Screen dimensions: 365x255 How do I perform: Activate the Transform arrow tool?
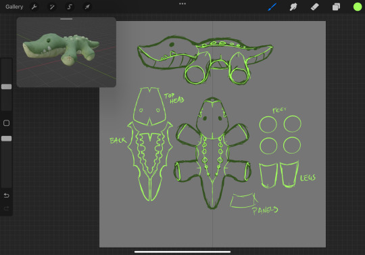click(87, 7)
